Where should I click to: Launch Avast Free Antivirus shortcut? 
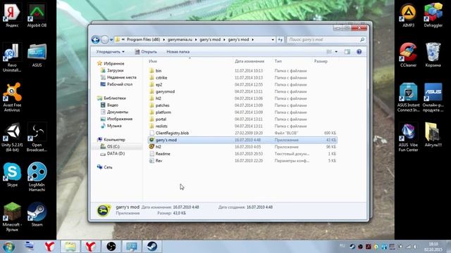(12, 97)
